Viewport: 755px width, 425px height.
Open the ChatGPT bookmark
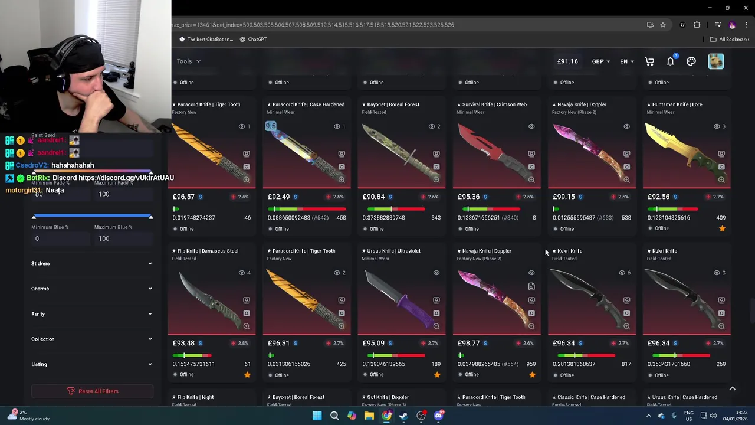[x=253, y=39]
